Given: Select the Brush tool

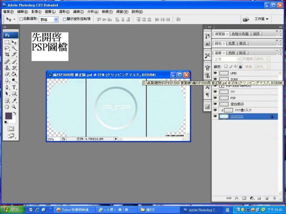Looking at the screenshot, I should (x=14, y=62).
